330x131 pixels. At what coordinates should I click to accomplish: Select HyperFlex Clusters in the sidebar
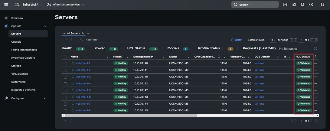[x=23, y=58]
